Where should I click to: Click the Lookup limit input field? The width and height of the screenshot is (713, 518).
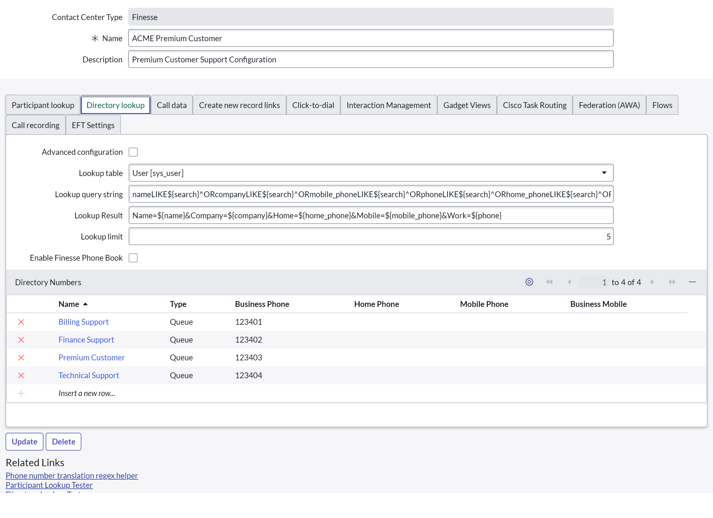coord(371,236)
